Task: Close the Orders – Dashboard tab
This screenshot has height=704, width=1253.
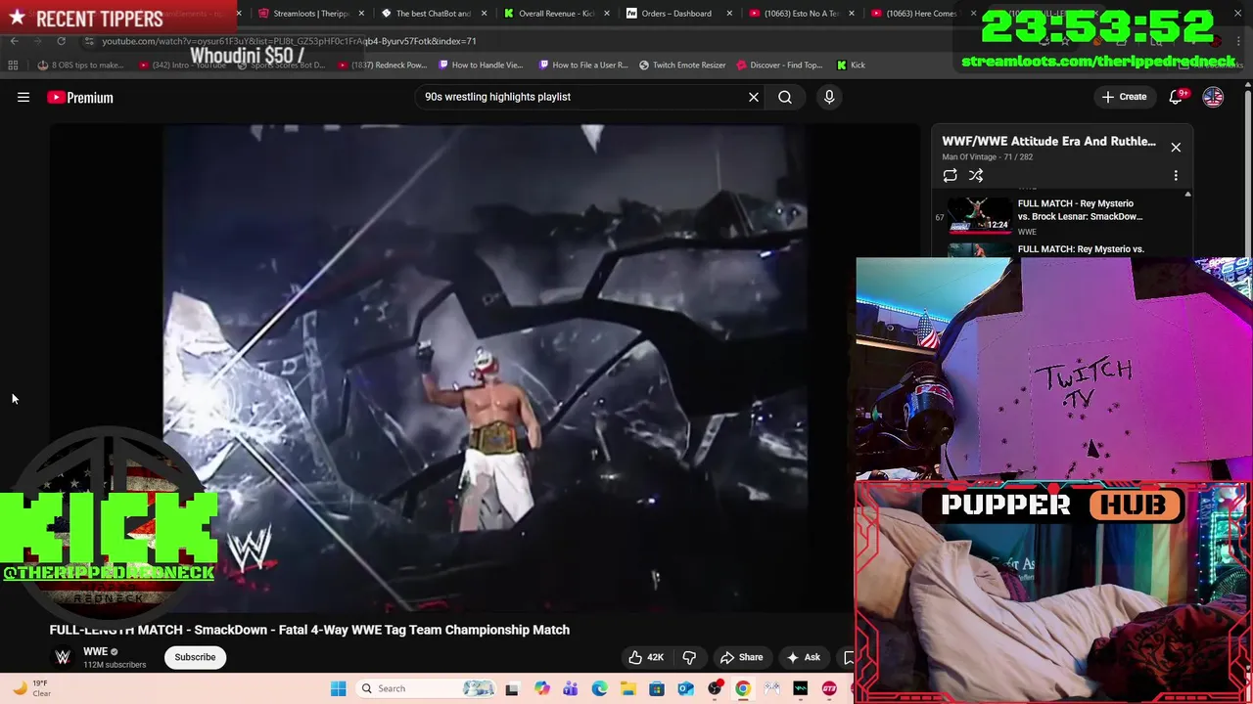Action: 729,14
